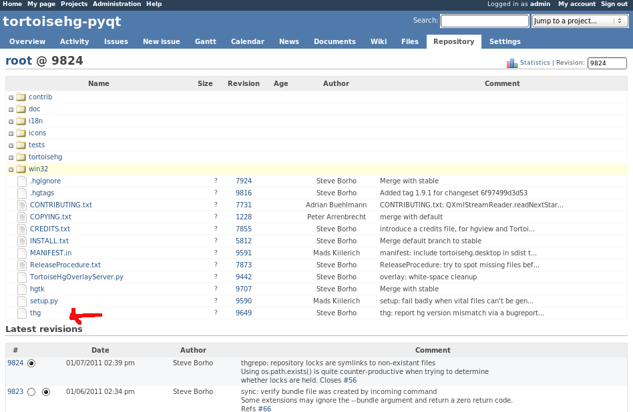Click the tortoisehg folder icon
Viewport: 633px width, 412px height.
[21, 157]
